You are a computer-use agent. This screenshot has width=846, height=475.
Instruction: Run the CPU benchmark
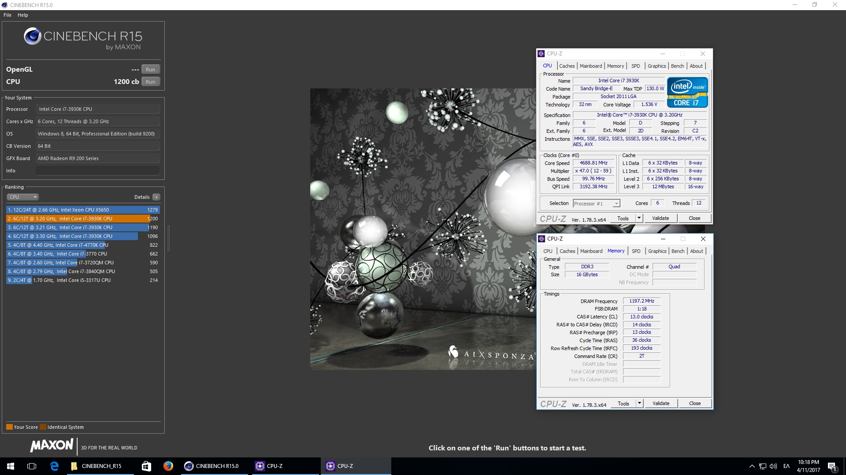(150, 82)
